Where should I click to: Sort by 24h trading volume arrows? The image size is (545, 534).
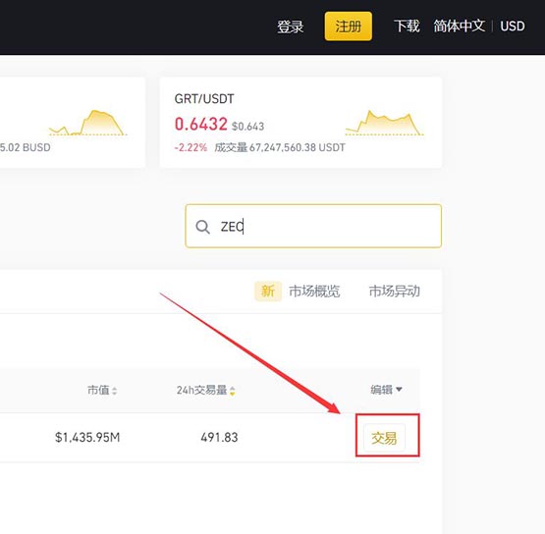(232, 391)
